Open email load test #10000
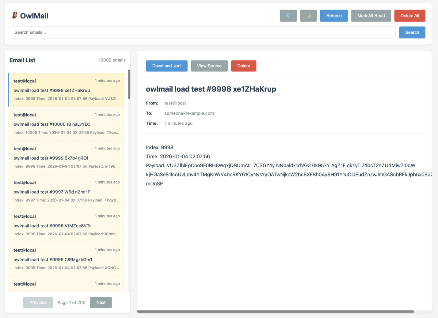The image size is (438, 318). coord(66,124)
